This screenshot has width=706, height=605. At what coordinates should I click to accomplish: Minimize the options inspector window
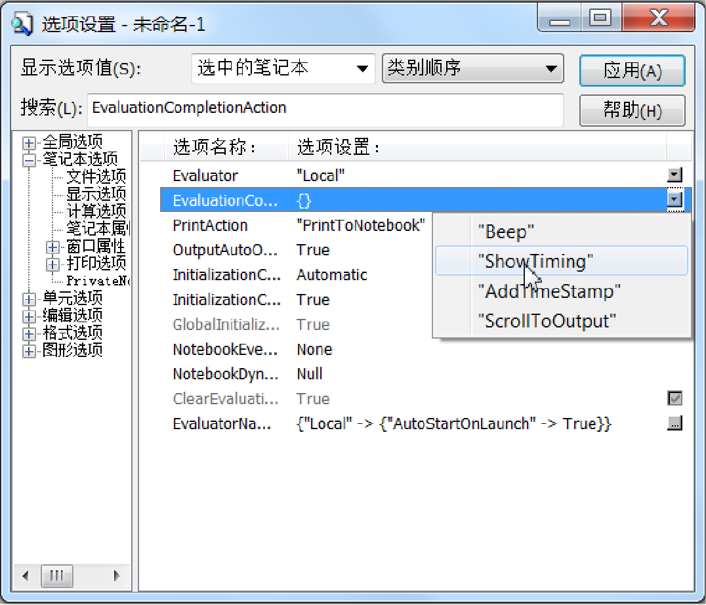point(559,18)
